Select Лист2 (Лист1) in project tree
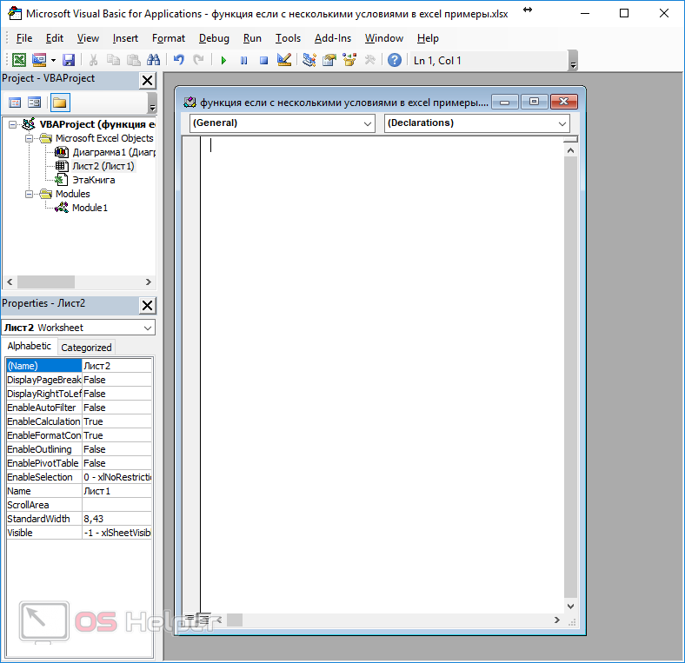685x663 pixels. point(95,167)
